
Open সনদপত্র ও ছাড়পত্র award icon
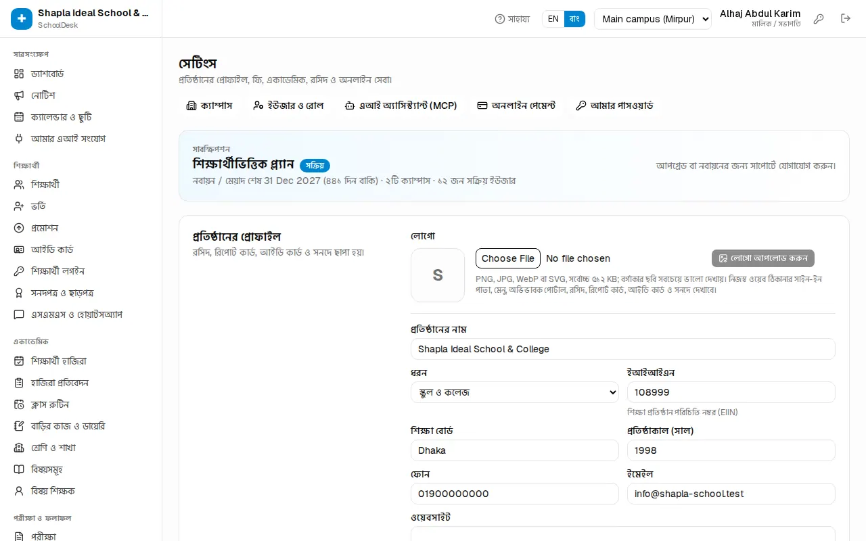[19, 293]
